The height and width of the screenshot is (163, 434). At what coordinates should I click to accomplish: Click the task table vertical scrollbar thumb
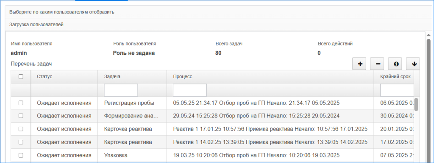[x=416, y=104]
